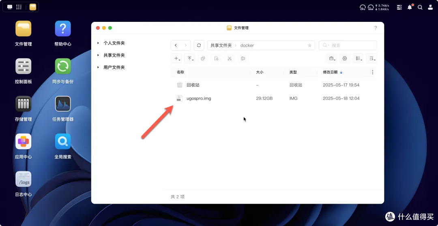
Task: Open the view mode list dropdown
Action: pos(359,58)
